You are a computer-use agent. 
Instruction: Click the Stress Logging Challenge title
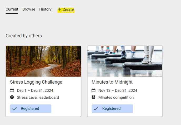tap(36, 82)
